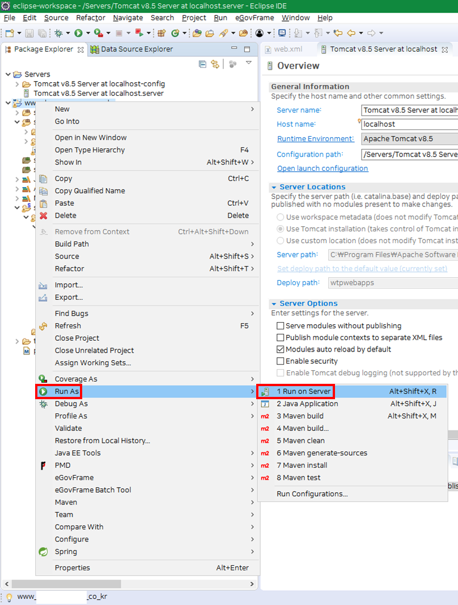Image resolution: width=458 pixels, height=605 pixels.
Task: Click the New Java Class toolbar icon
Action: click(176, 33)
